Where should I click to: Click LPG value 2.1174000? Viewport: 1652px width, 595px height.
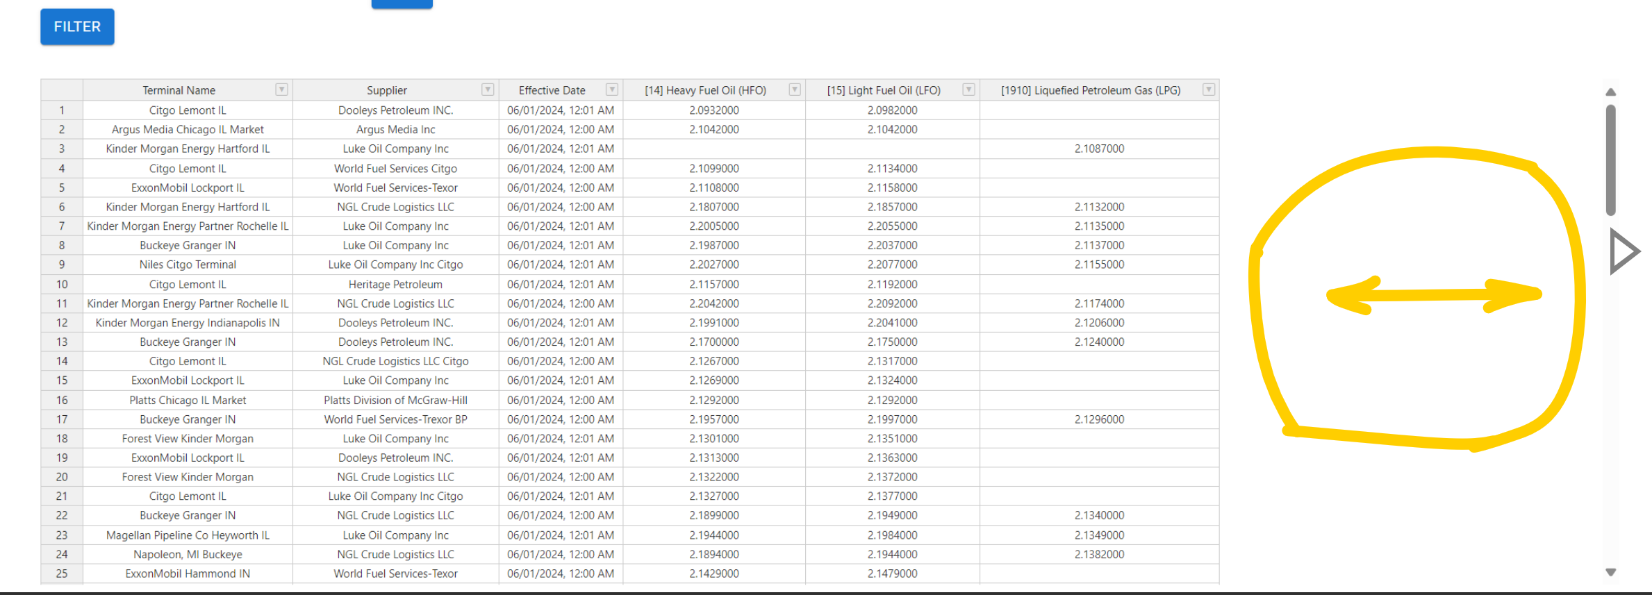[x=1099, y=303]
